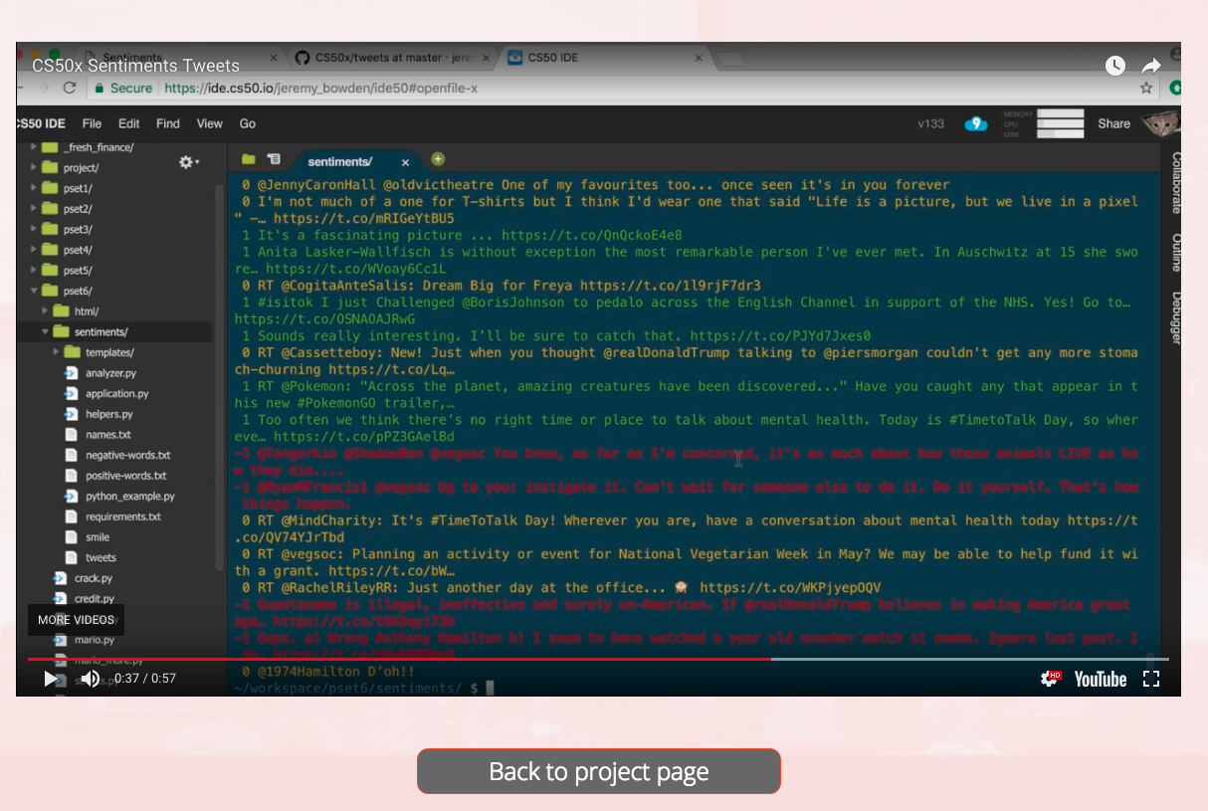Open the file tree gear dropdown

[188, 162]
